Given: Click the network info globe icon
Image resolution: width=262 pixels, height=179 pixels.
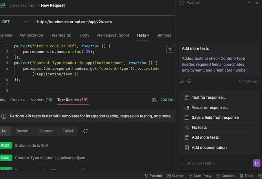Looking at the screenshot, I should 154,100.
